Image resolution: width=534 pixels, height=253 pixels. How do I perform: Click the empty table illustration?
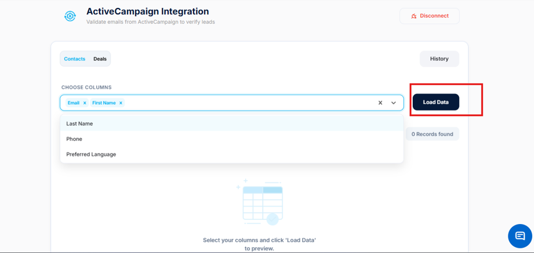tap(260, 202)
